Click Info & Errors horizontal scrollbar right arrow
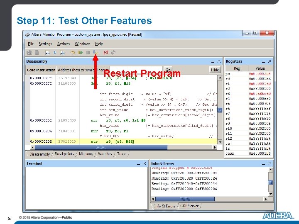 [266, 199]
